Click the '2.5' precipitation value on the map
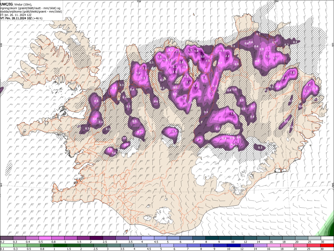The height and width of the screenshot is (251, 334). [175, 72]
